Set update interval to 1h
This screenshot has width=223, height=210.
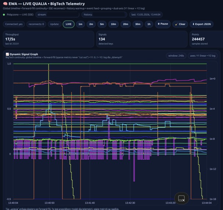pos(149,24)
